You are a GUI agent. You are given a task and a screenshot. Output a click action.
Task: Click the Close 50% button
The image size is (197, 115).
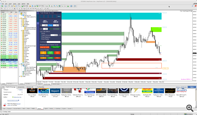click(56, 47)
